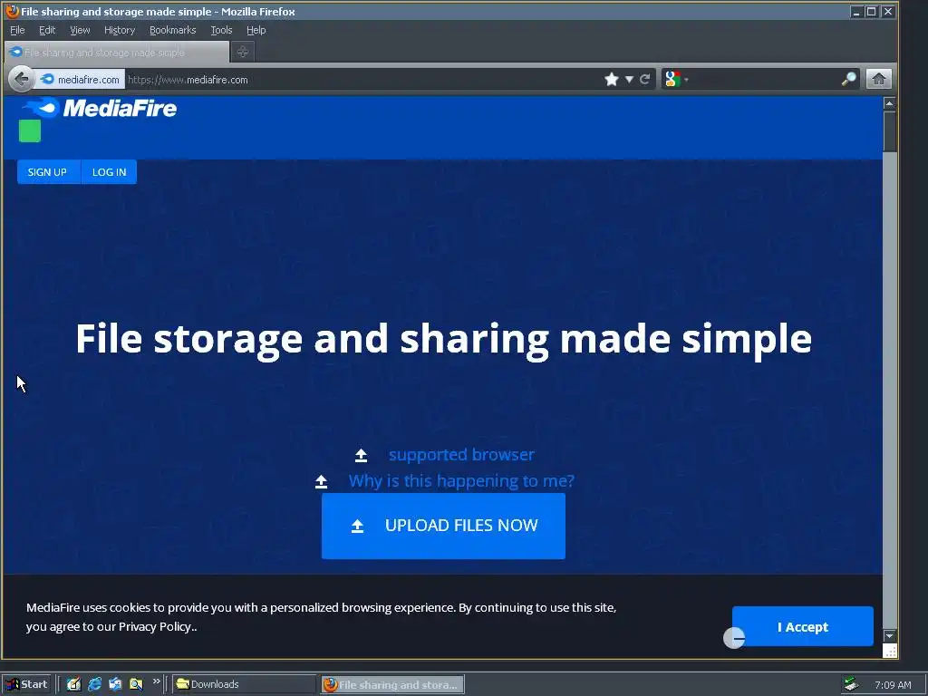The image size is (928, 696).
Task: Click the browser back arrow button
Action: pos(22,79)
